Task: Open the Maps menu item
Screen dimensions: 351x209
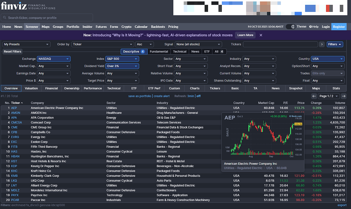Action: (x=46, y=27)
